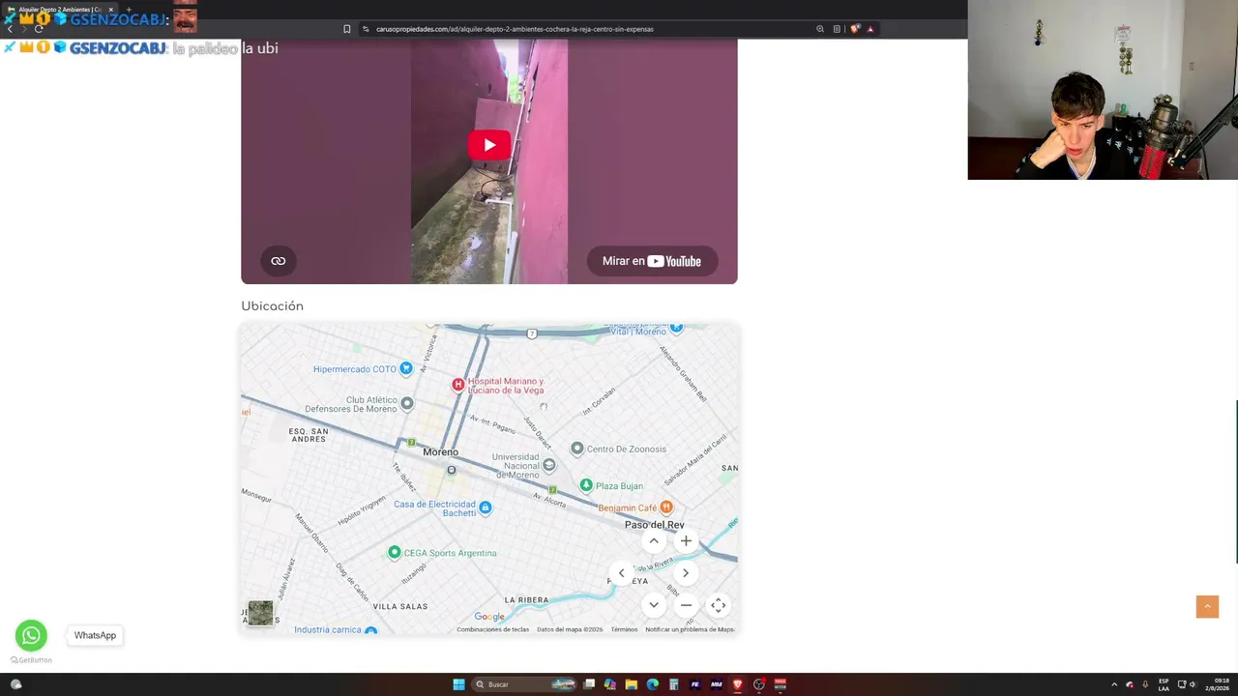Open a new browser tab

129,10
